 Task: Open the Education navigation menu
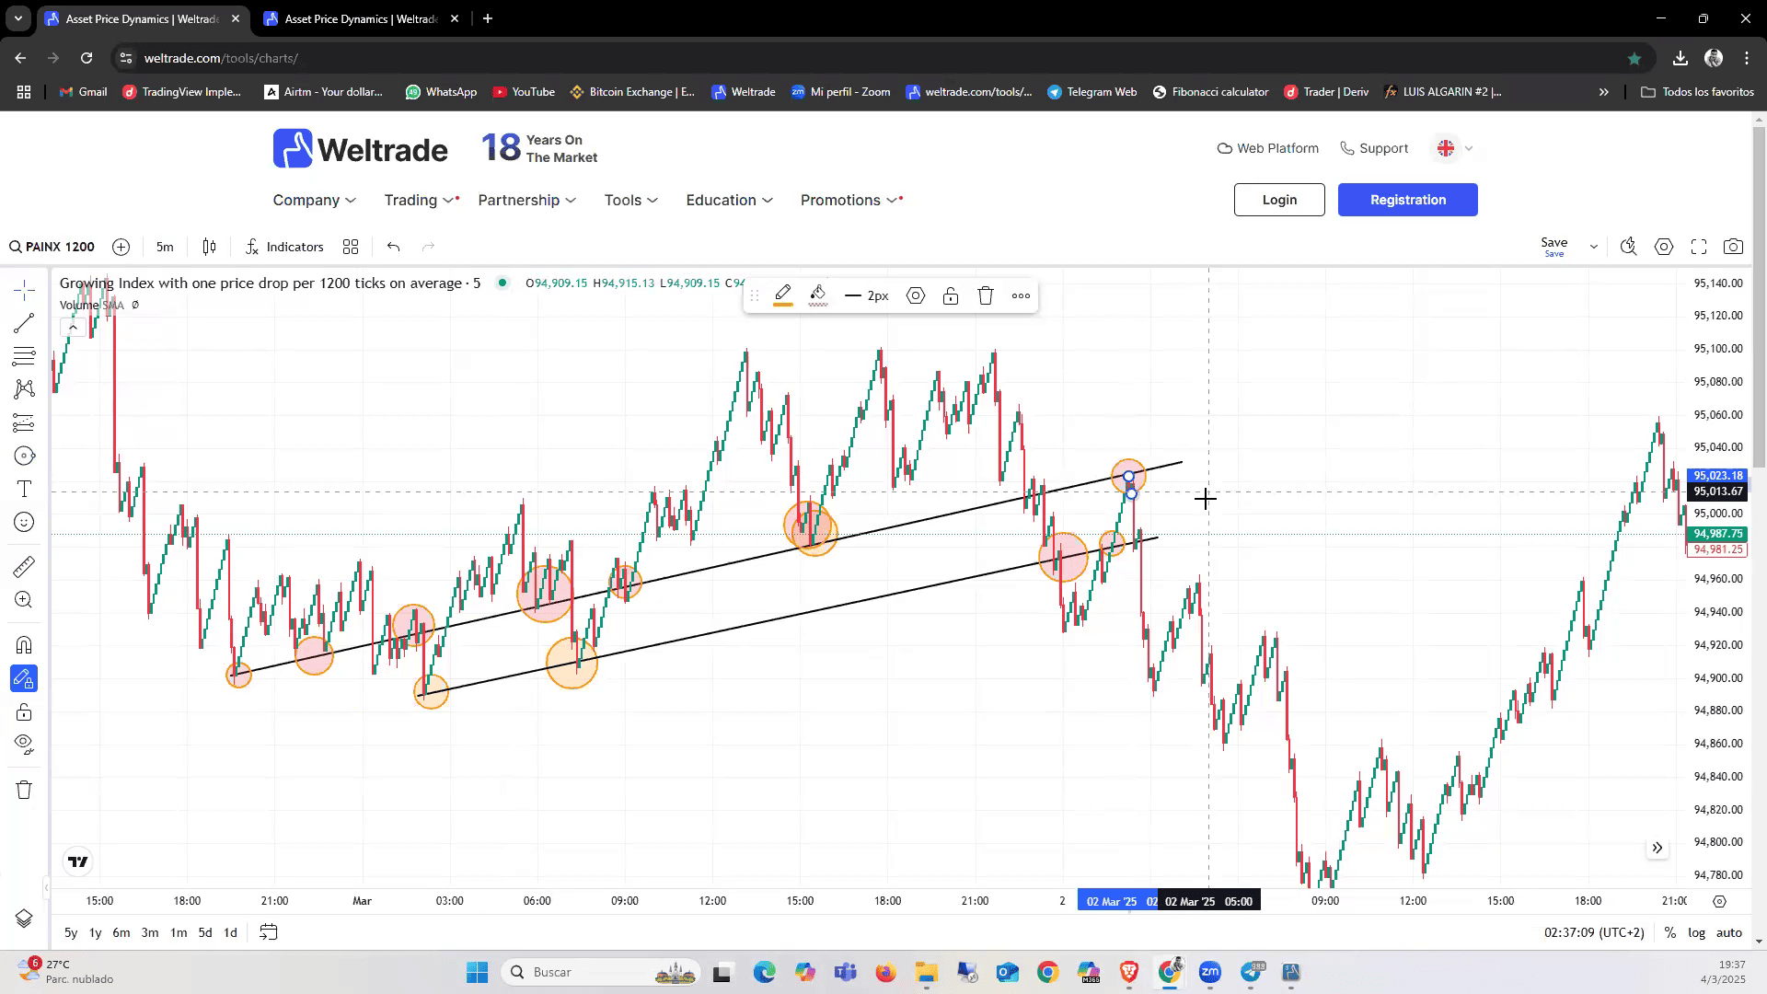pyautogui.click(x=729, y=200)
